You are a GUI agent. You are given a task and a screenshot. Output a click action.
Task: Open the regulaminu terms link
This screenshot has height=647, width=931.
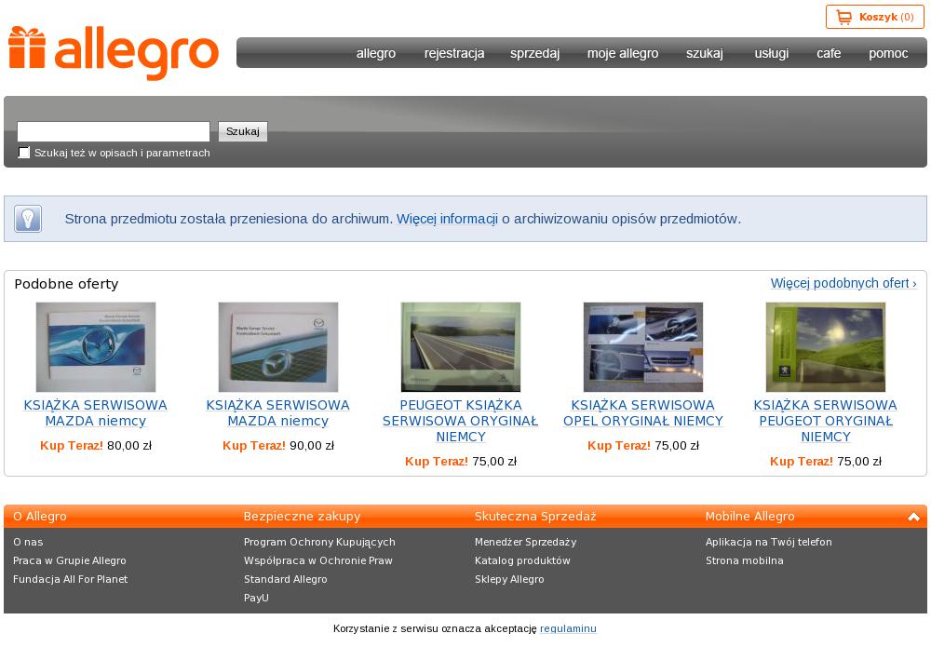coord(568,628)
